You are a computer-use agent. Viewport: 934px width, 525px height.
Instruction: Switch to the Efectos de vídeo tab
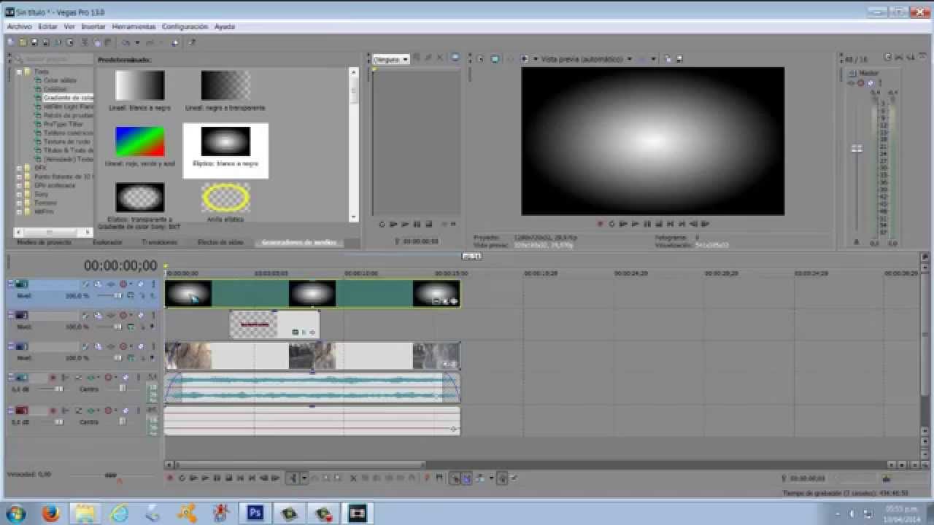point(220,242)
